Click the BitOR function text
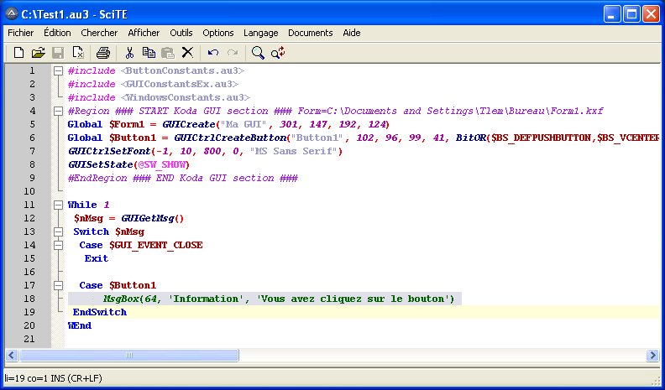This screenshot has width=665, height=390. (x=471, y=138)
